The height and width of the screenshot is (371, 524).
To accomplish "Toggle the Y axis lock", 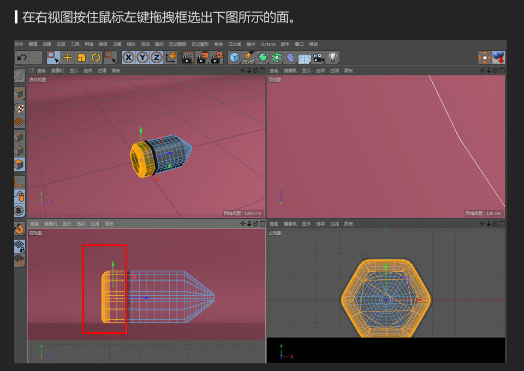I will point(143,57).
